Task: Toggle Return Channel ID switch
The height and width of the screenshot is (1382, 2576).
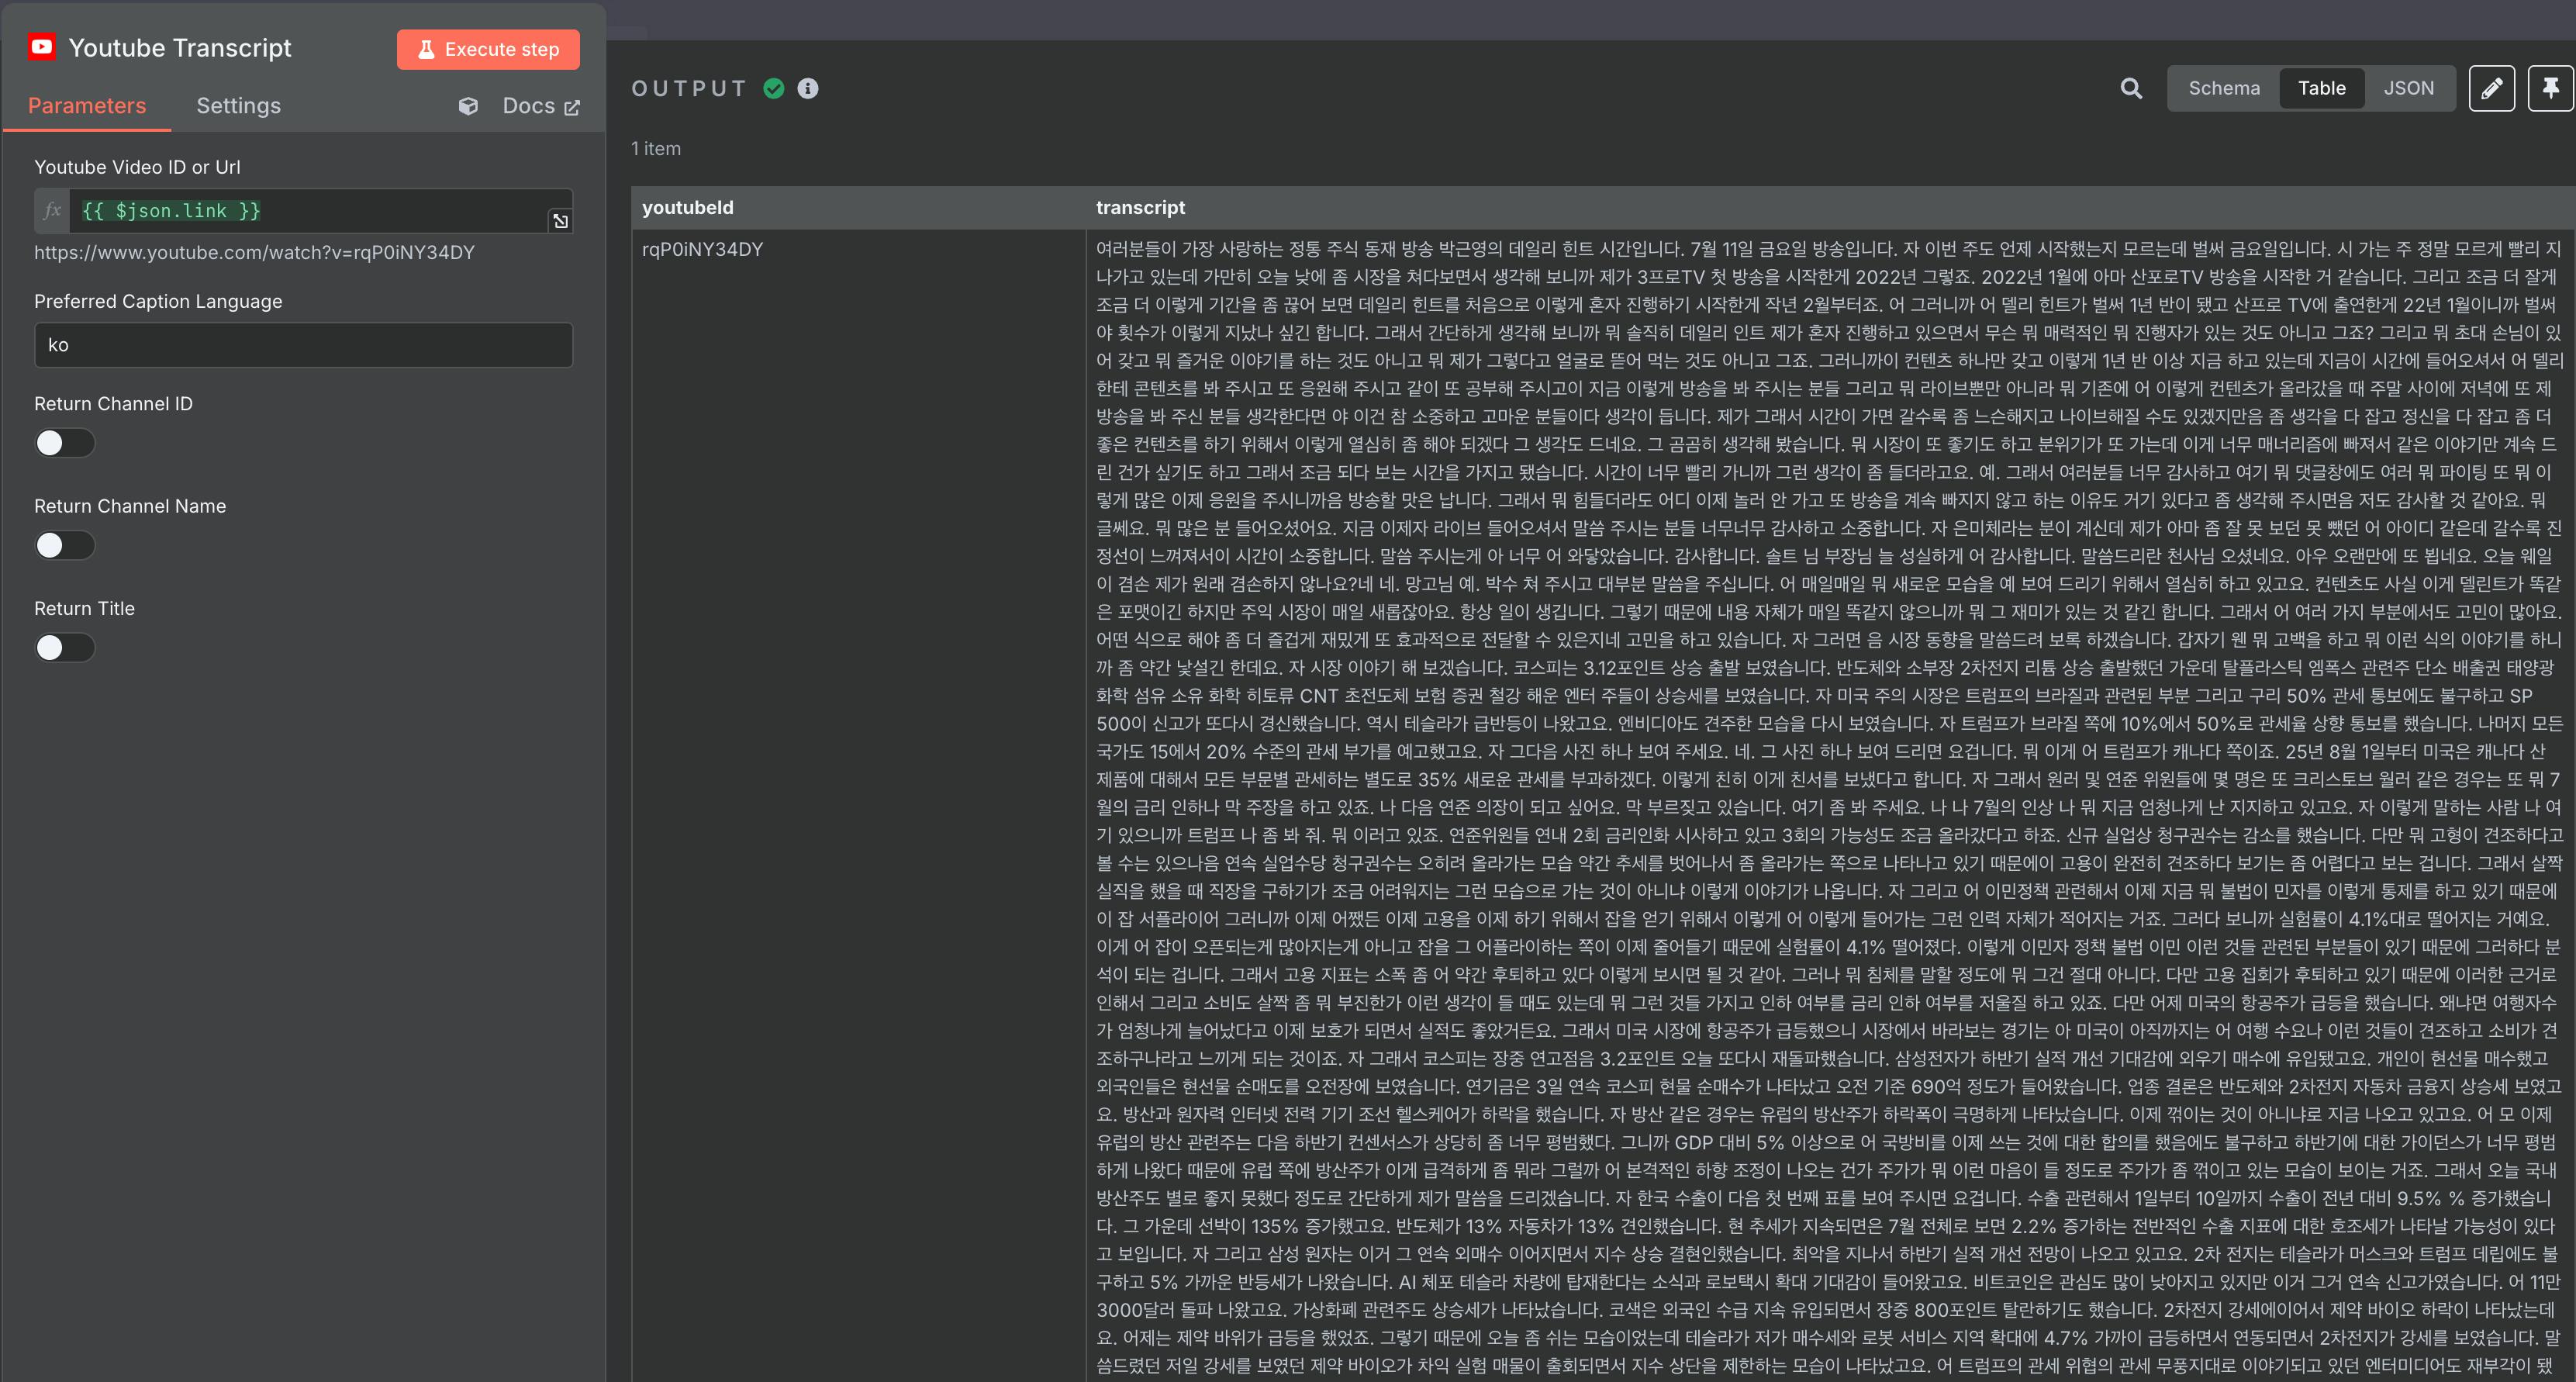Action: point(65,443)
